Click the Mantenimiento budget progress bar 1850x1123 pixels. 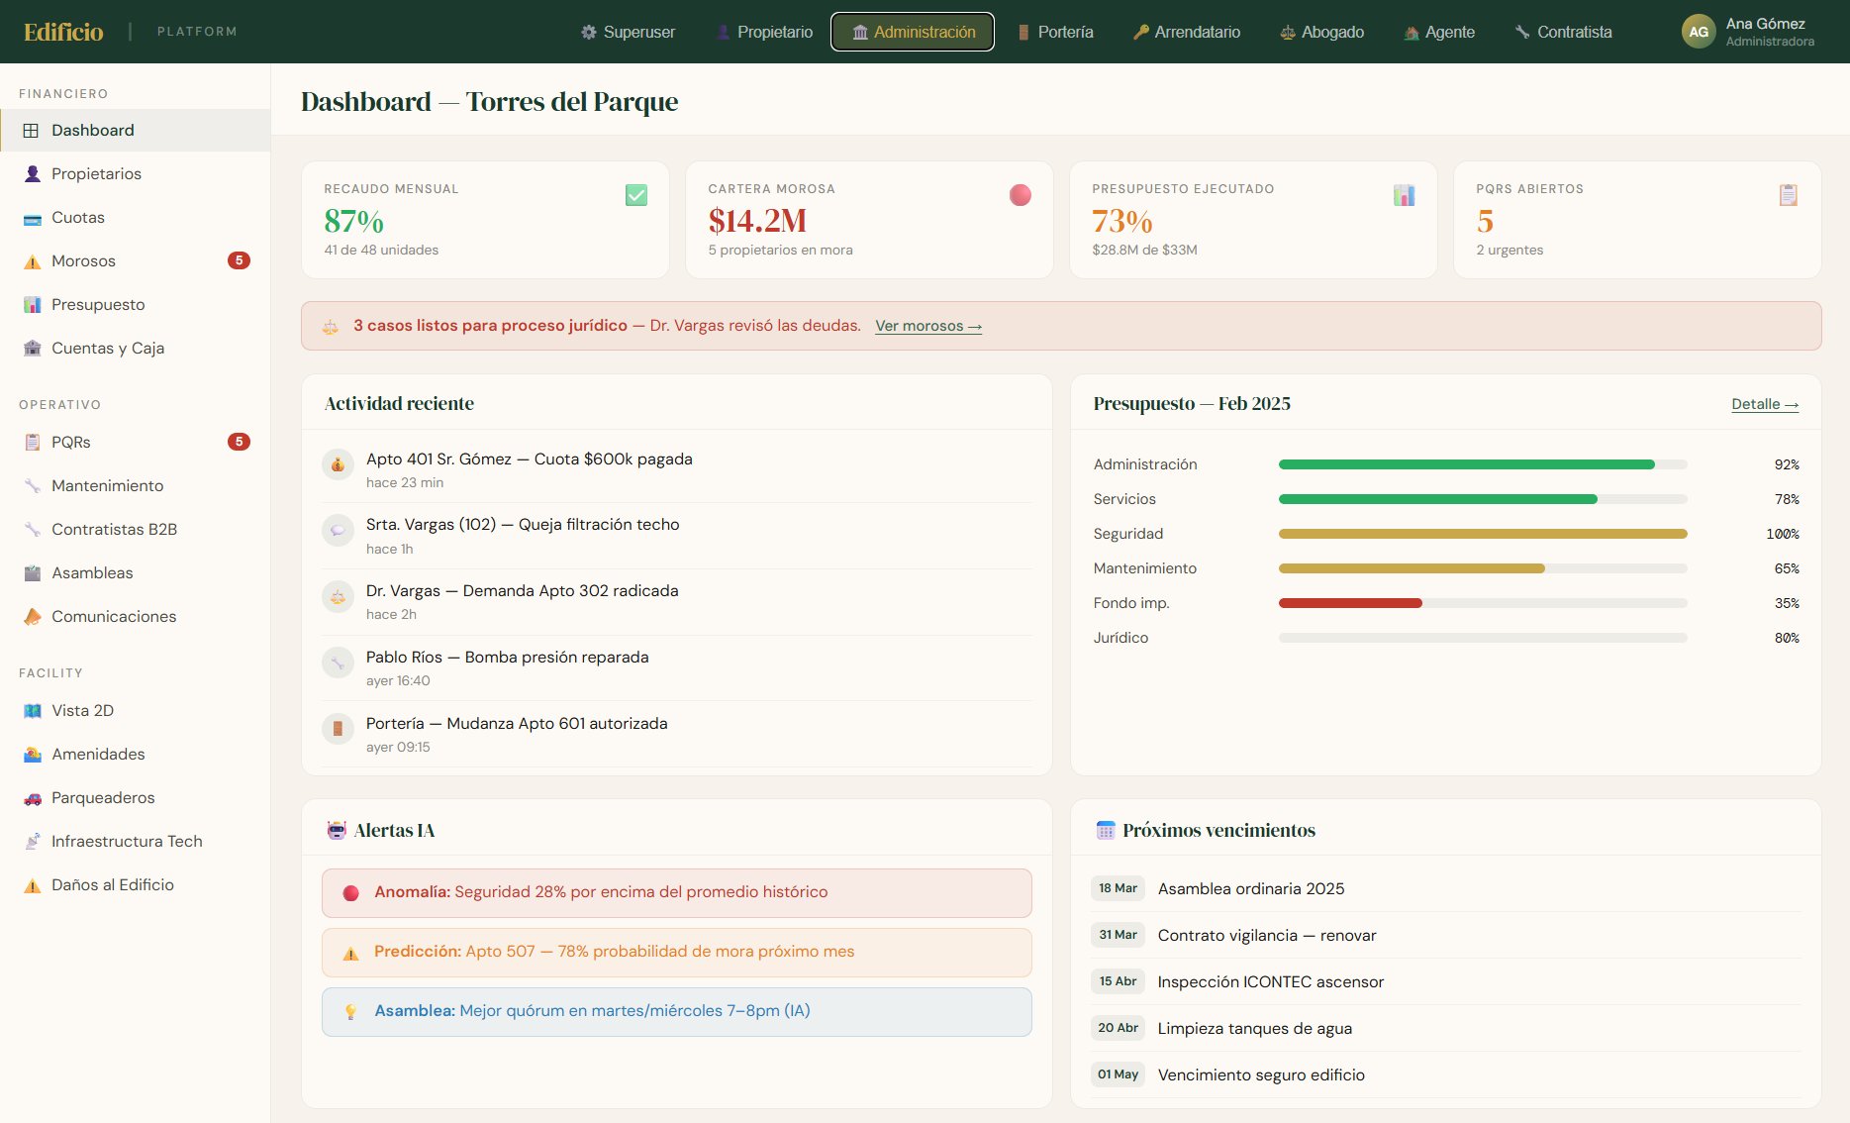1483,568
